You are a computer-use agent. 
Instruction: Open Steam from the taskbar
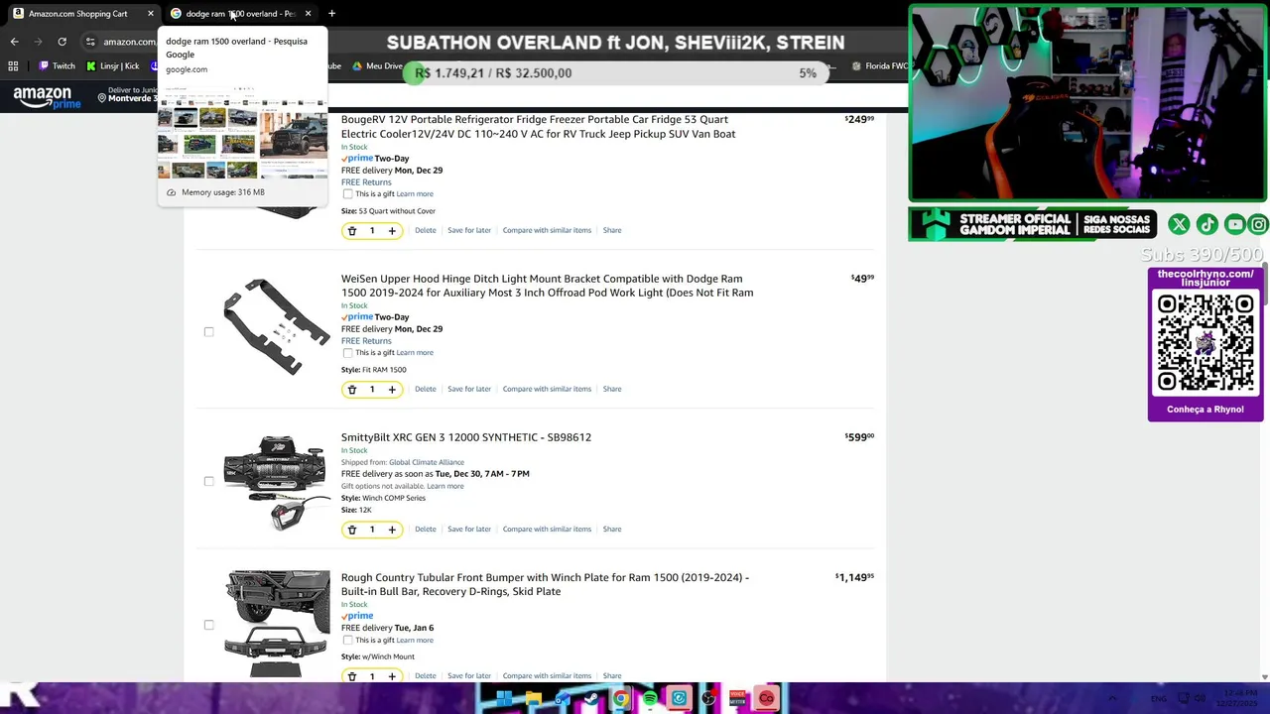point(591,699)
